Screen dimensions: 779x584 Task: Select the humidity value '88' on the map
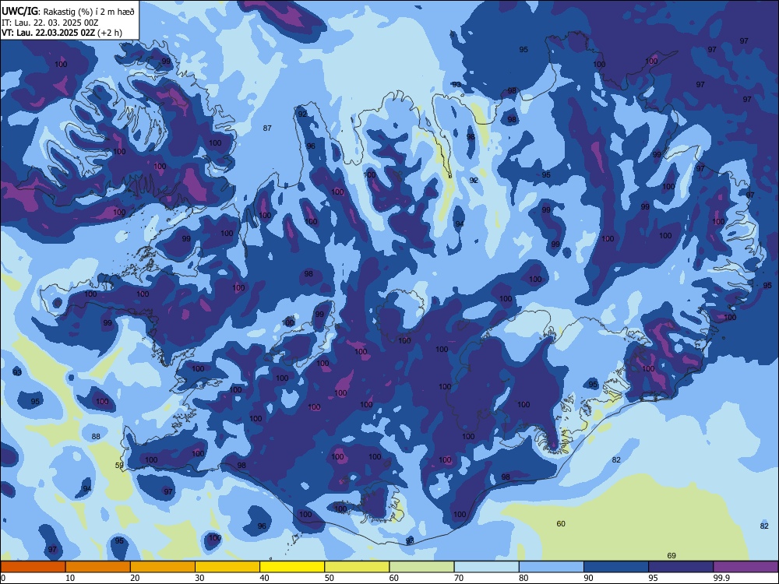tap(96, 437)
